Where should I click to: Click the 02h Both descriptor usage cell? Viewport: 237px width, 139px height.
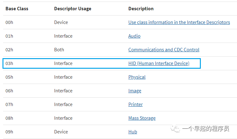[59, 50]
